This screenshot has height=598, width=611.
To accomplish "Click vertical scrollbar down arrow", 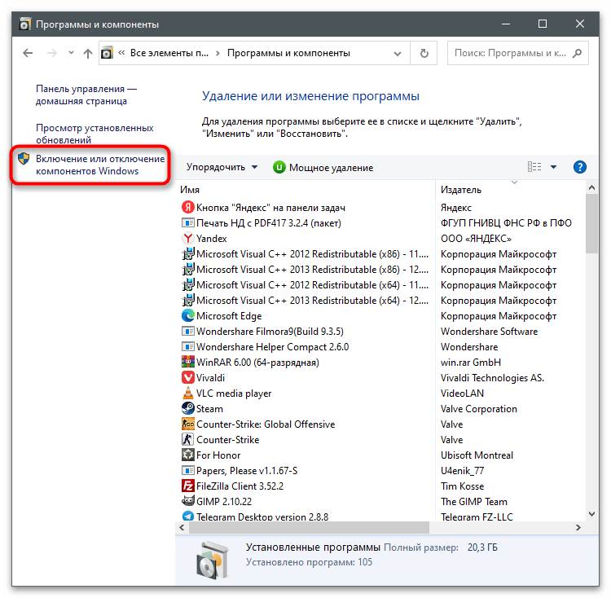I will [x=591, y=514].
